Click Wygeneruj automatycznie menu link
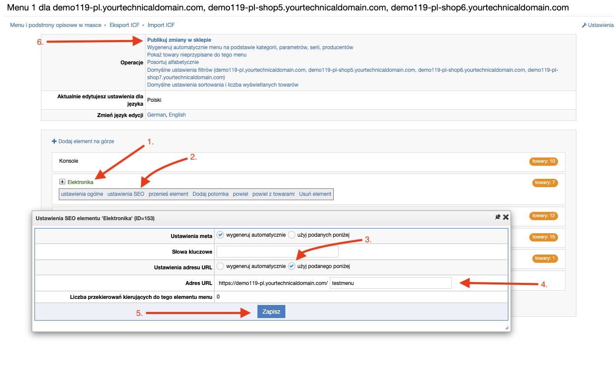 250,47
